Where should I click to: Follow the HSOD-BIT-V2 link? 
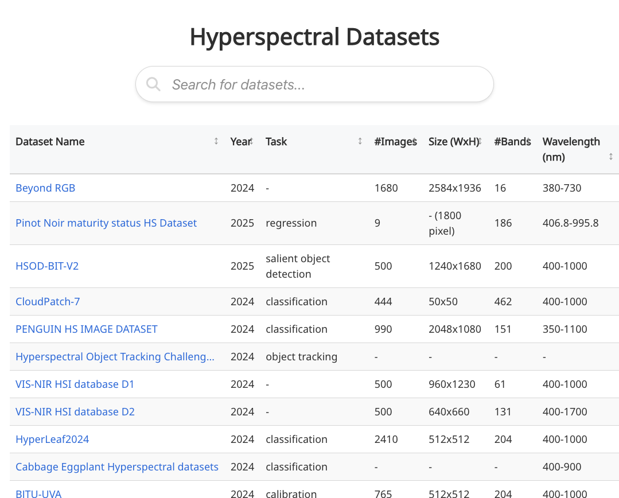click(47, 266)
